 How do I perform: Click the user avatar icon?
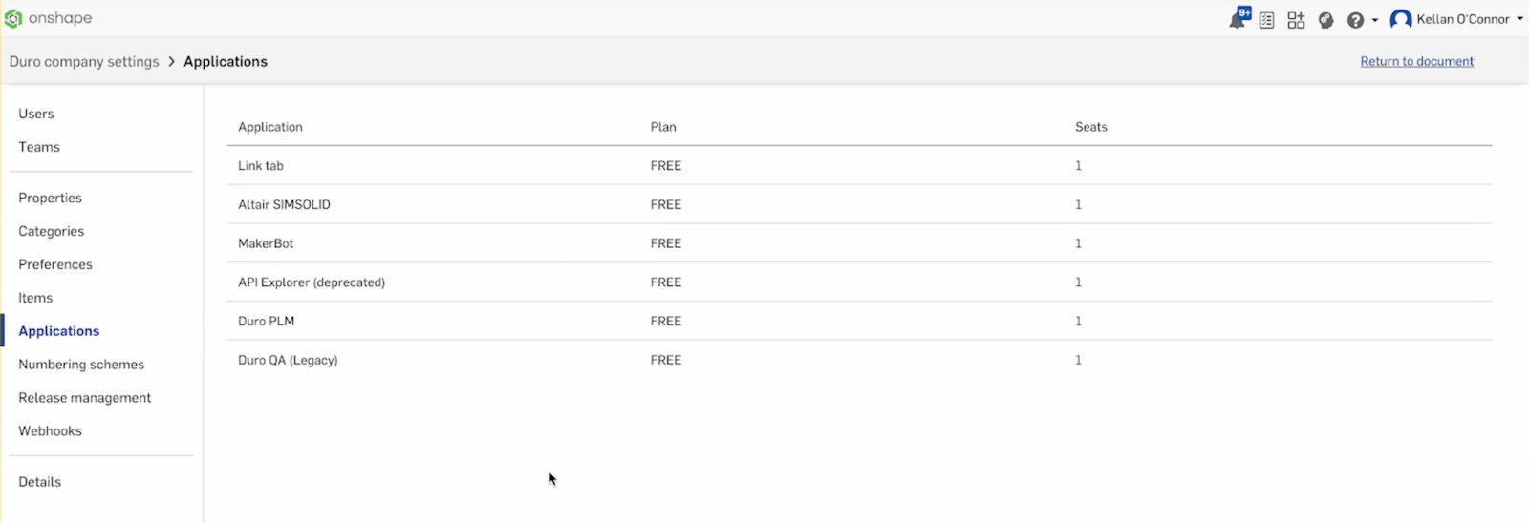point(1401,19)
